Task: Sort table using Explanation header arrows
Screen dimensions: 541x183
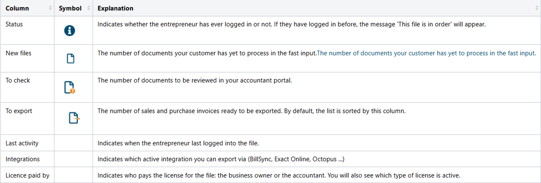Action: (x=537, y=8)
